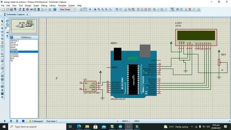Click the Zoom In magnifier icon
This screenshot has height=130, width=231.
(99, 9)
